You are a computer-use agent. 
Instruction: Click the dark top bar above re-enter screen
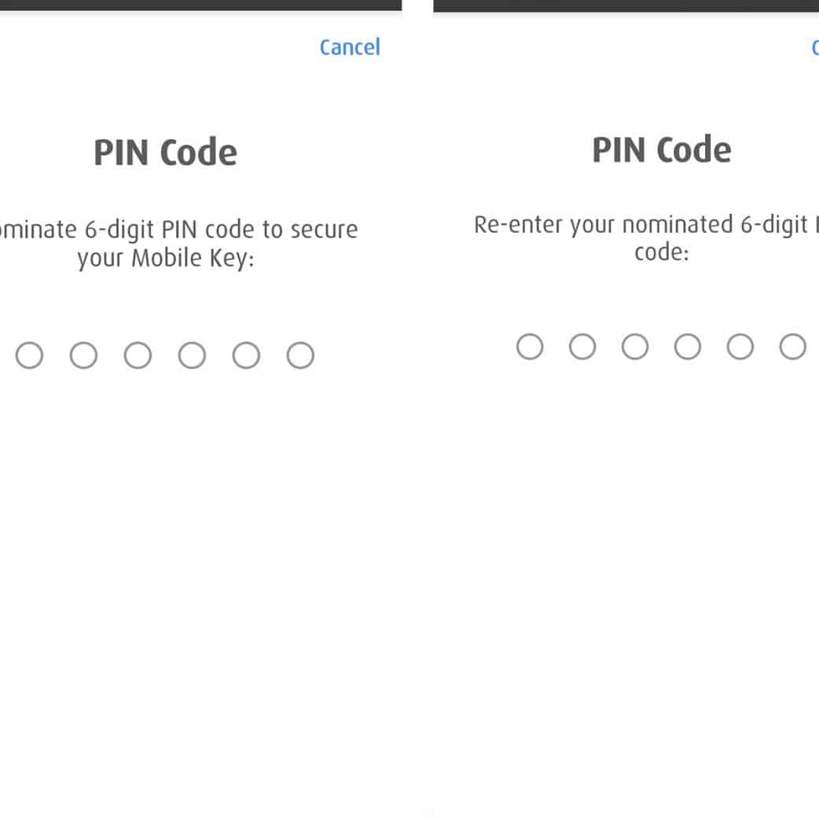tap(626, 5)
